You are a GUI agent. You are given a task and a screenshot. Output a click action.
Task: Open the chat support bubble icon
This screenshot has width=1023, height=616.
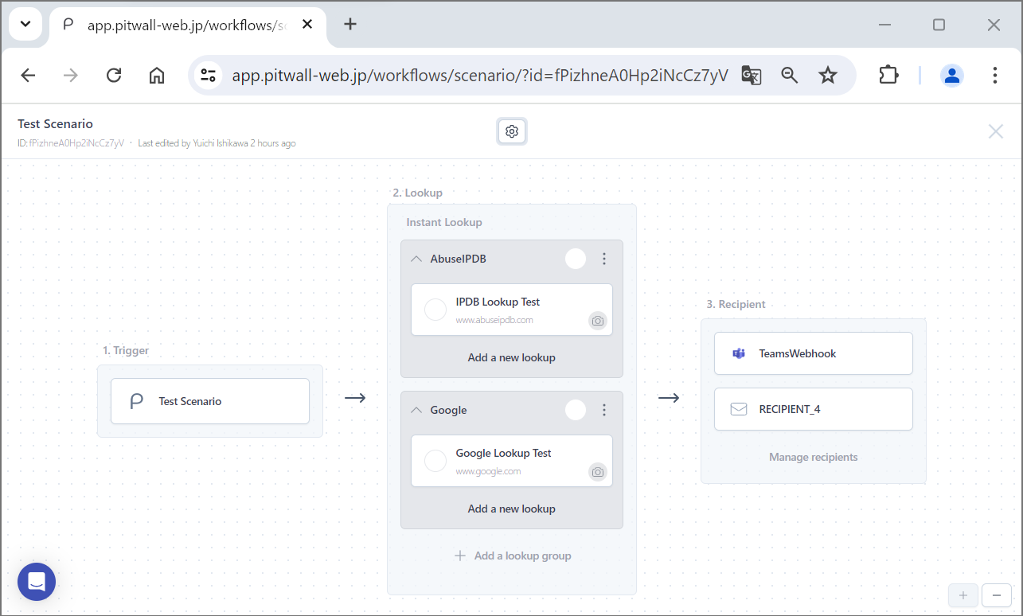coord(37,582)
